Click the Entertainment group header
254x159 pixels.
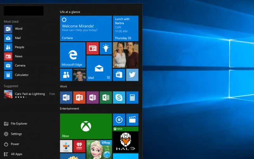[70, 108]
